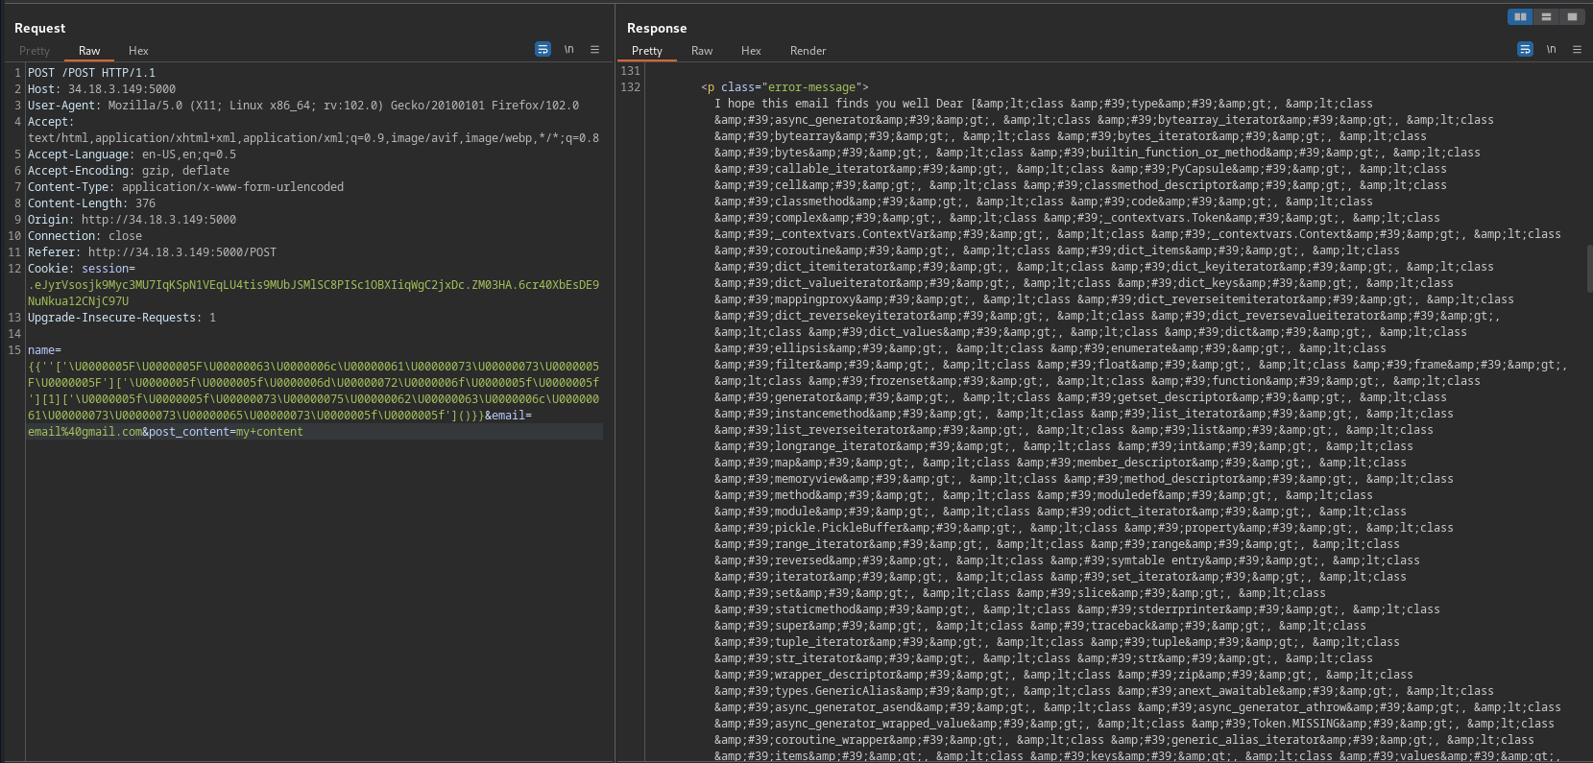Click response line number 131
Screen dimensions: 1593x763
(x=631, y=71)
